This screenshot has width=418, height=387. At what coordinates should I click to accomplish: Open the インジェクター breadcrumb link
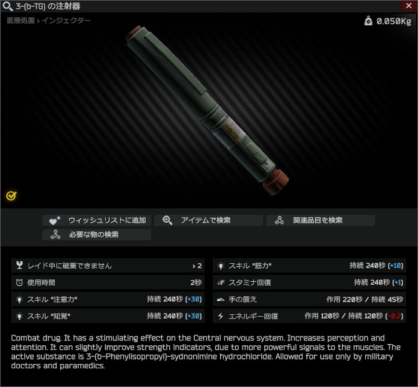pos(67,21)
